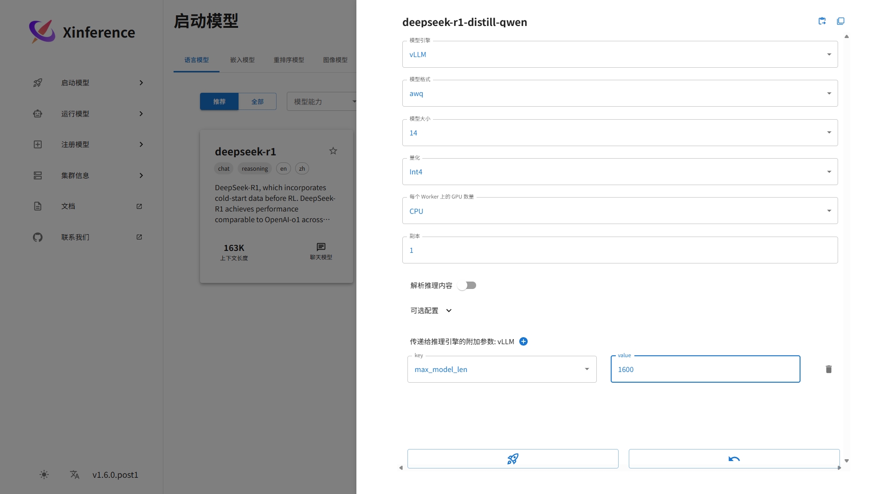Viewport: 891px width, 494px height.
Task: Open the 量化 Int4 dropdown
Action: pos(620,172)
